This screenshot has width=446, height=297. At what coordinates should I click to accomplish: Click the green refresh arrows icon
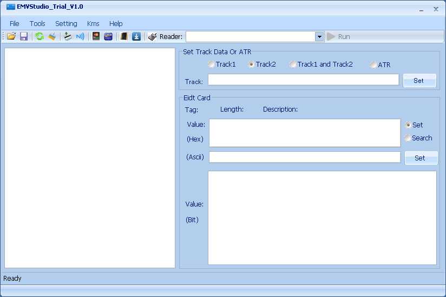coord(40,36)
